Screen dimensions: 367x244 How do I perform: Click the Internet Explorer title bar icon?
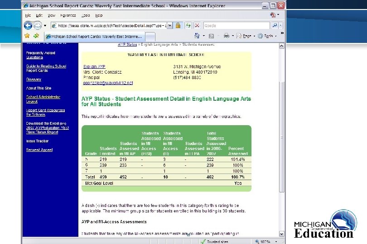point(26,5)
